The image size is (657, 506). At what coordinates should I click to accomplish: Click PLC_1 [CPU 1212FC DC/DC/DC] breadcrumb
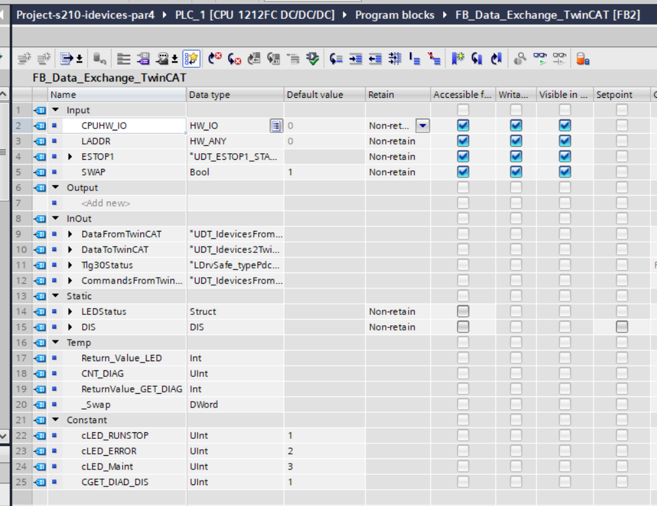tap(255, 15)
